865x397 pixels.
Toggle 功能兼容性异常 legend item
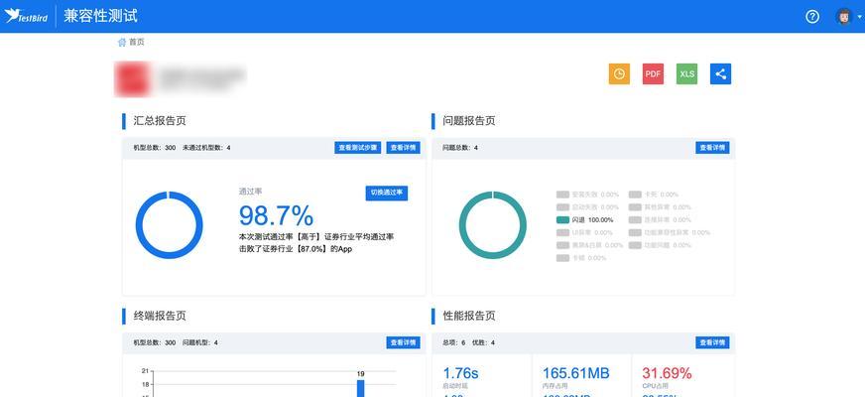tap(670, 232)
